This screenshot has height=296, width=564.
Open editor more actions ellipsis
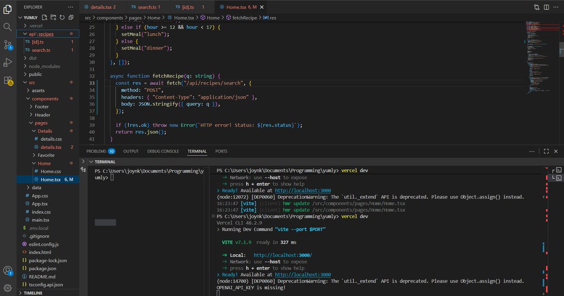(x=556, y=7)
